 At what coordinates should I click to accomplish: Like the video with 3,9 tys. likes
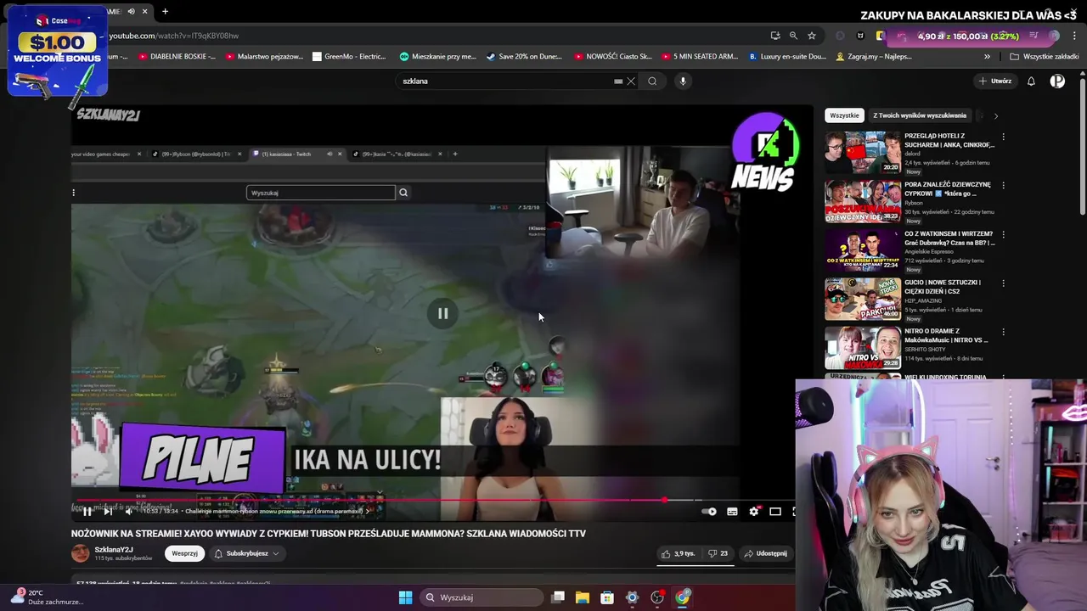tap(678, 553)
